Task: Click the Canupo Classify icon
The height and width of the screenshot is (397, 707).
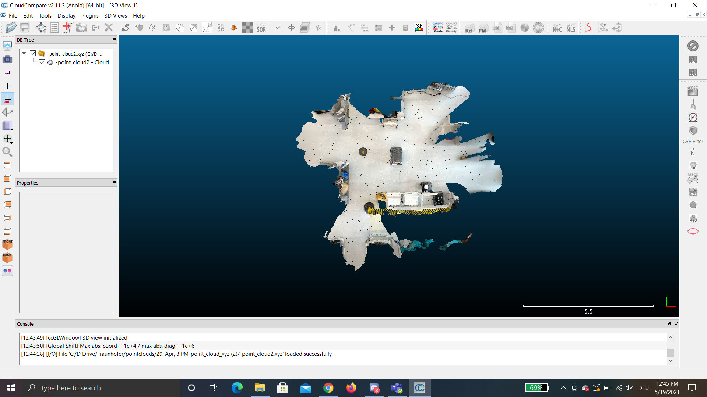Action: 451,28
